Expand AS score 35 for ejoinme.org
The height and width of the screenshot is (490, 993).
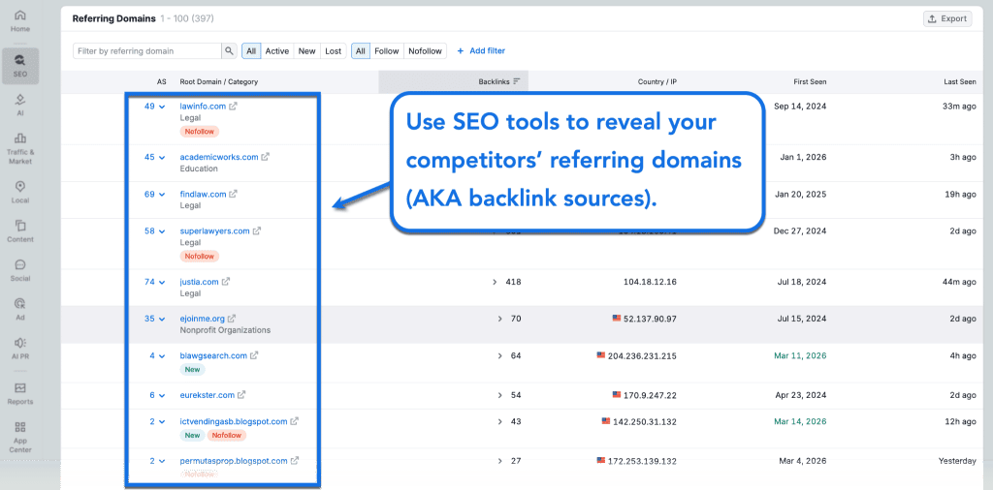pyautogui.click(x=154, y=319)
